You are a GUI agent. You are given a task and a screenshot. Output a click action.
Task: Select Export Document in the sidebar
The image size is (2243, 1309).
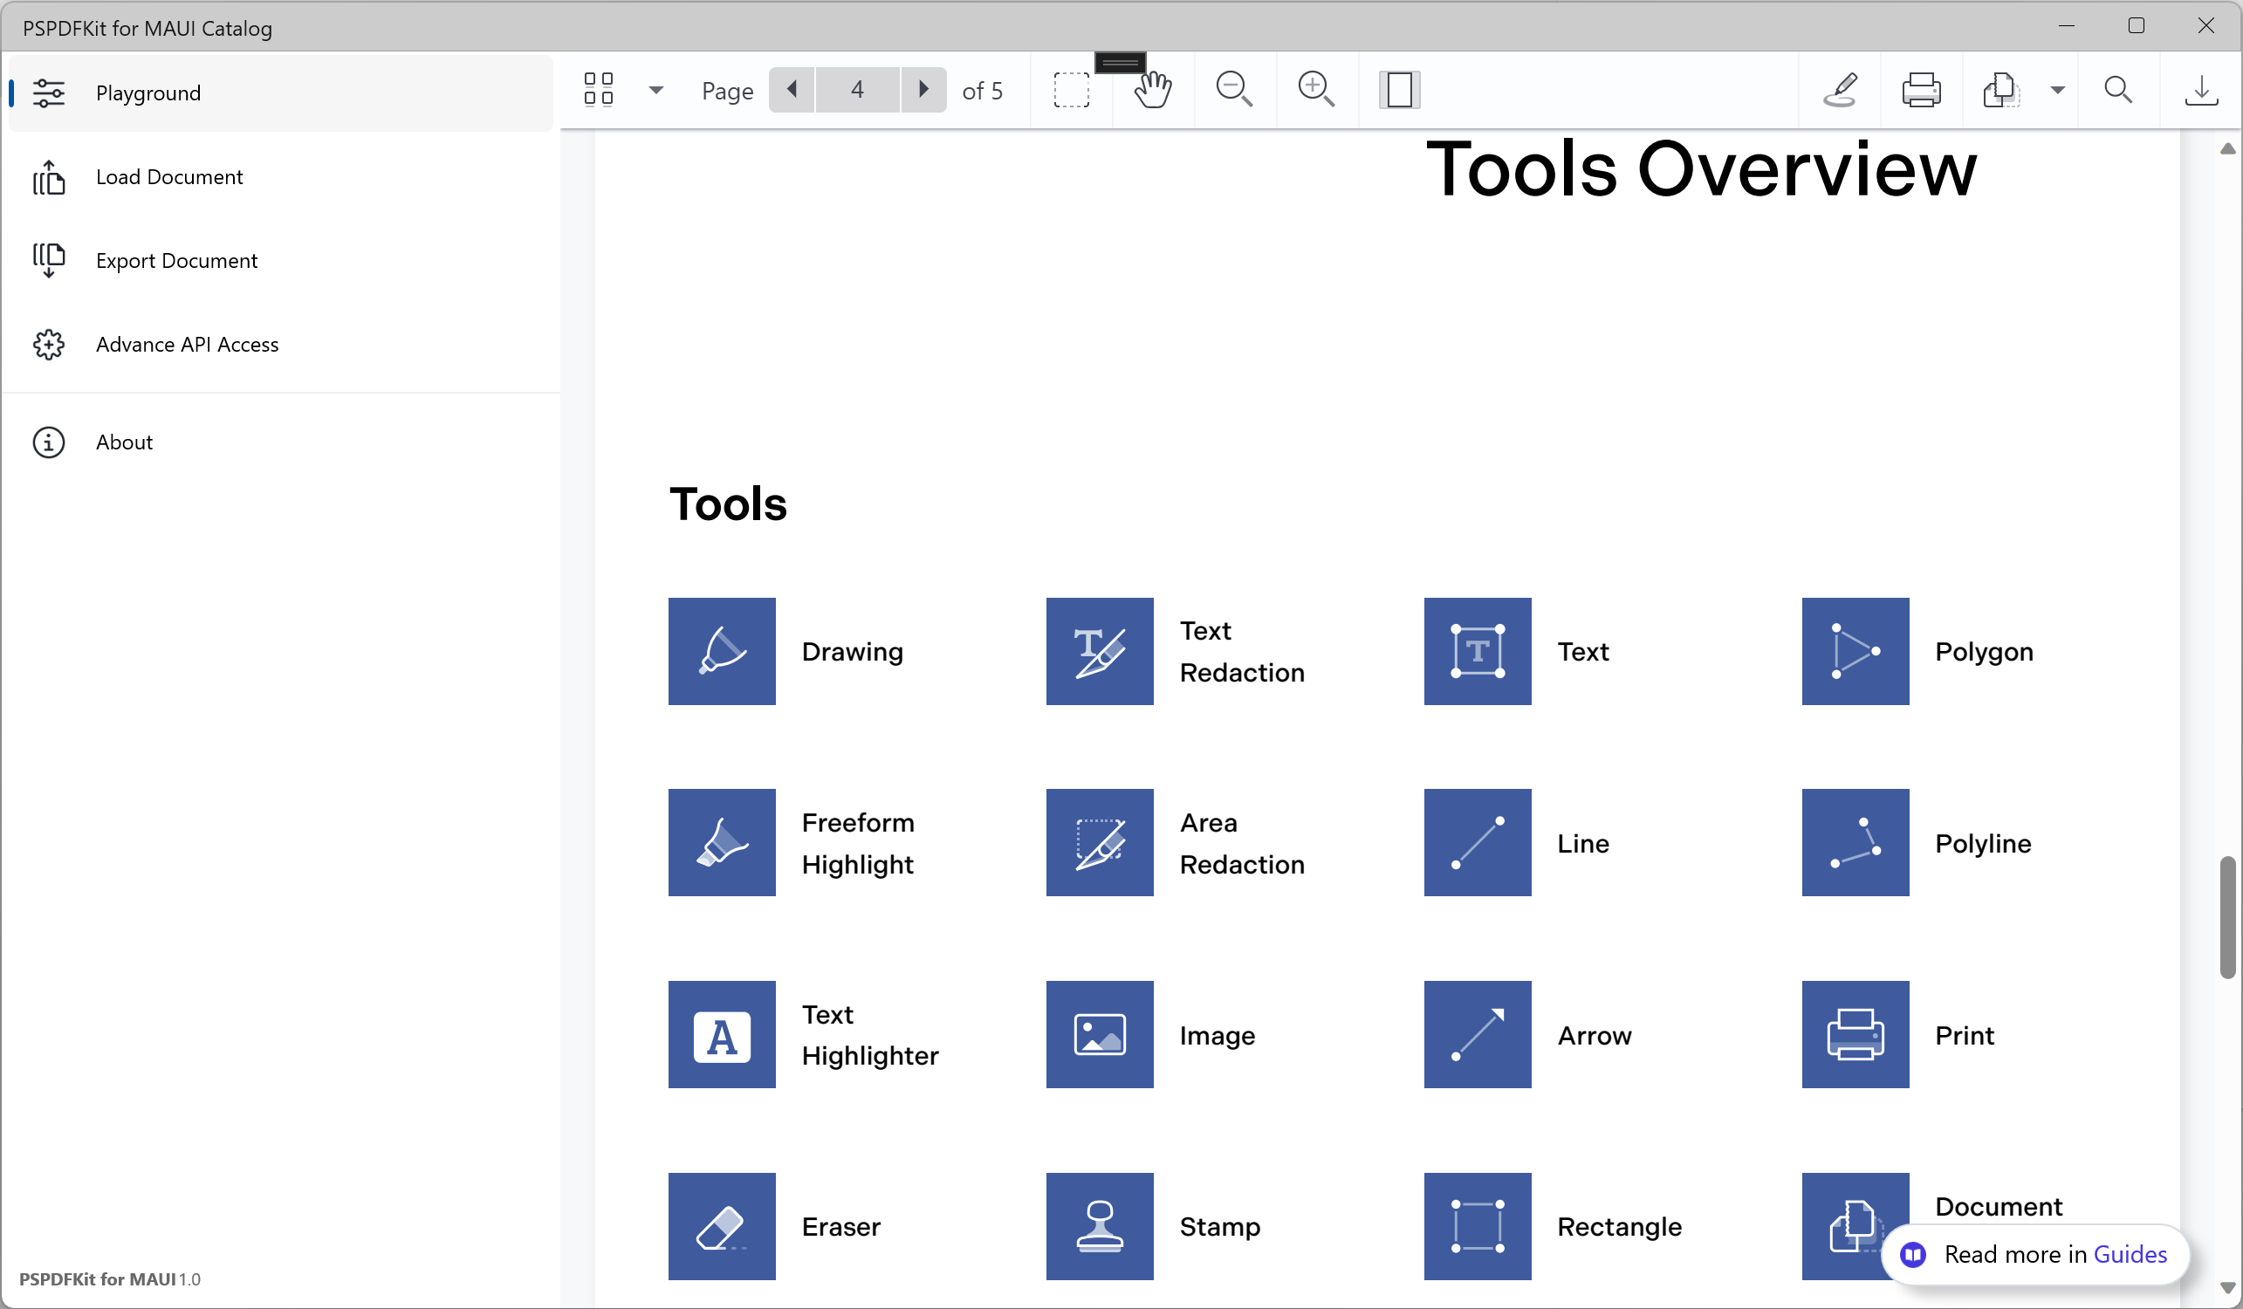[176, 261]
